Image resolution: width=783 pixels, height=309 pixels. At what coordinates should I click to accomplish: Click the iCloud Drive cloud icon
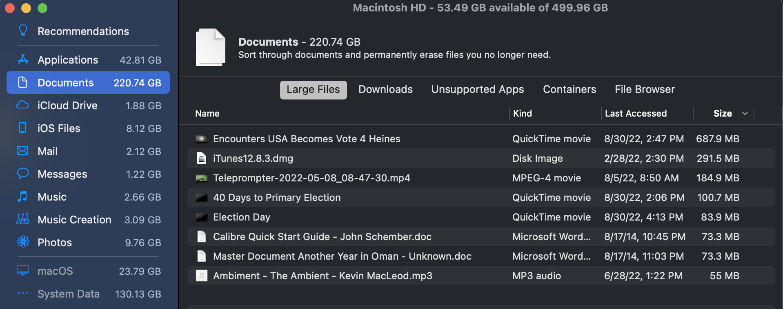(x=23, y=105)
